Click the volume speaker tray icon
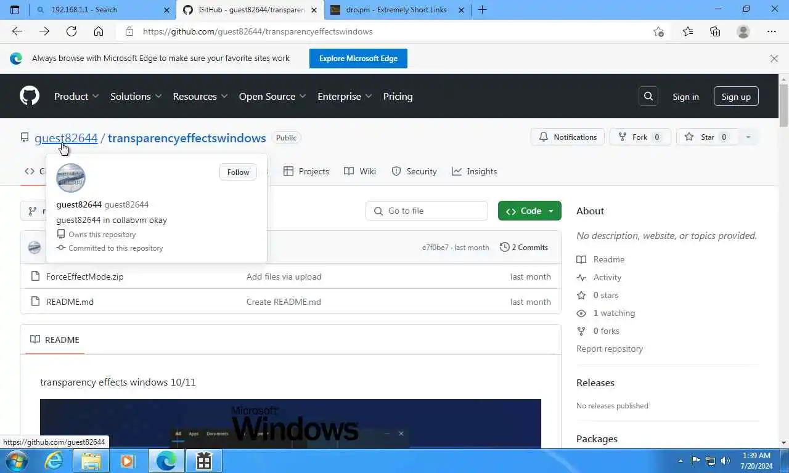The width and height of the screenshot is (789, 473). pyautogui.click(x=726, y=461)
